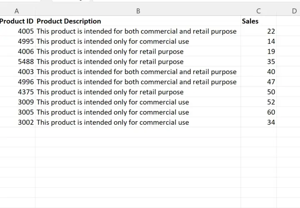Select cell with product ID 4995

tap(17, 41)
